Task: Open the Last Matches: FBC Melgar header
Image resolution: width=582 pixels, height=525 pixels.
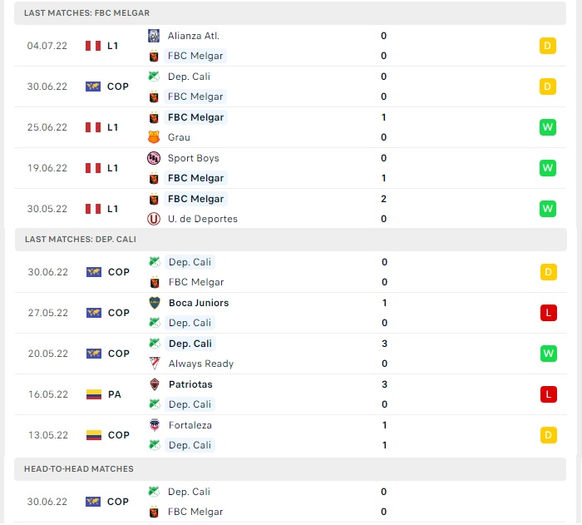Action: click(x=290, y=13)
